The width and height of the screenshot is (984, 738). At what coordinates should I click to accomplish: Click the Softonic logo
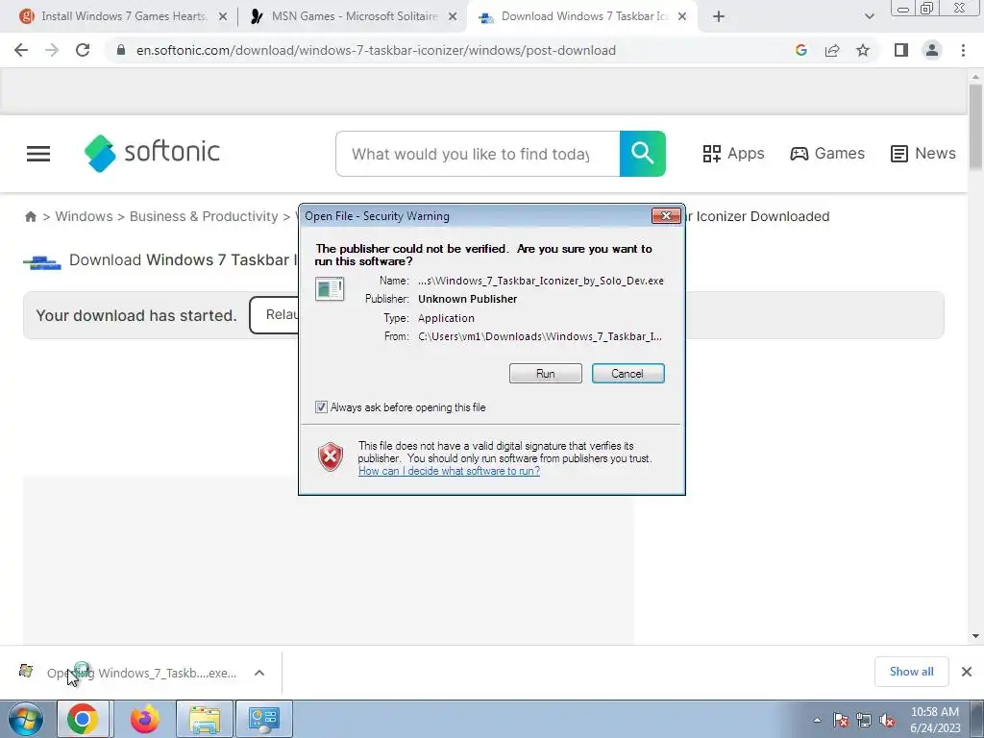152,153
